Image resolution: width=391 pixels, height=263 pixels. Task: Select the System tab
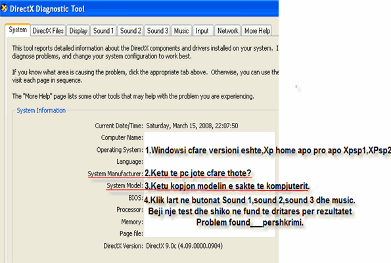[x=18, y=30]
